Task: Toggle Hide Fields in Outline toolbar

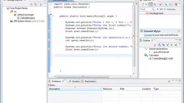Action: [163, 45]
